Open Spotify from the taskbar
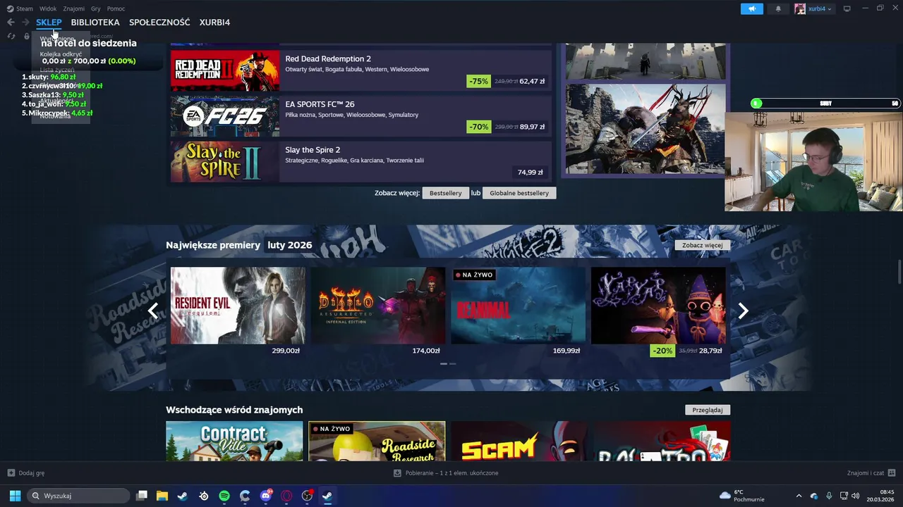The image size is (903, 507). click(224, 496)
